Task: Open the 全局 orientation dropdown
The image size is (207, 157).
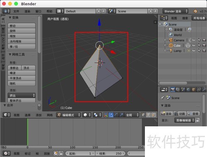Action: click(132, 115)
